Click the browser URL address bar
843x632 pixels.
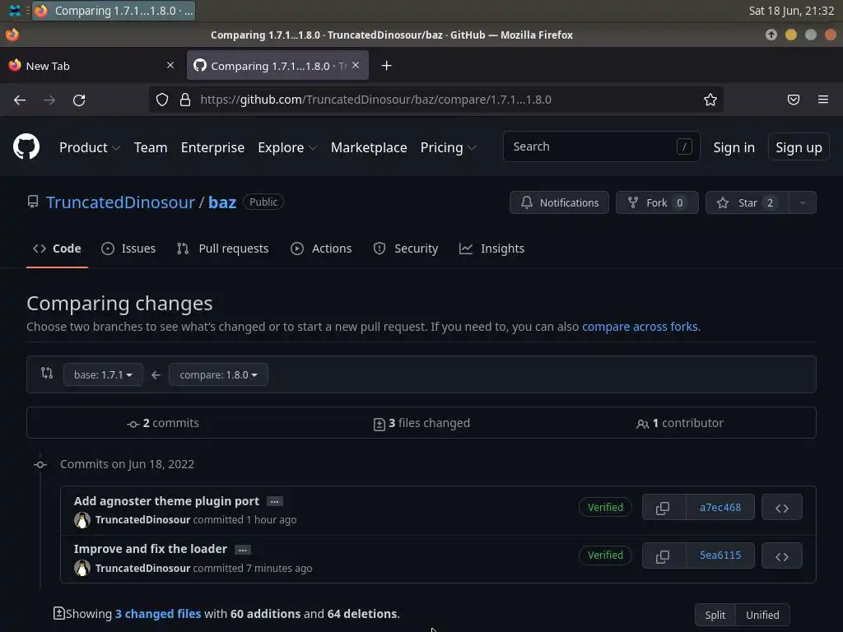(436, 100)
